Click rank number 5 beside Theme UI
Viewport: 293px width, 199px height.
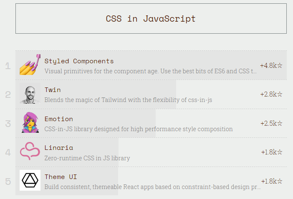[x=8, y=182]
